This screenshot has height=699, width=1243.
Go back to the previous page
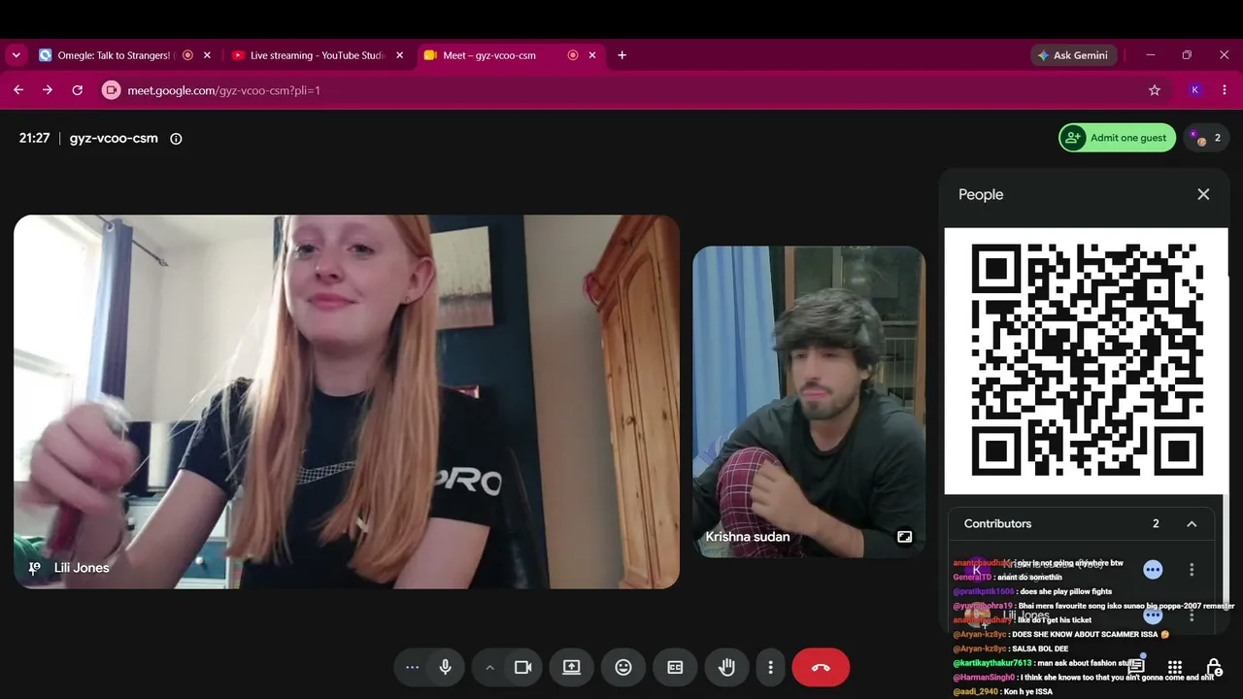(18, 90)
